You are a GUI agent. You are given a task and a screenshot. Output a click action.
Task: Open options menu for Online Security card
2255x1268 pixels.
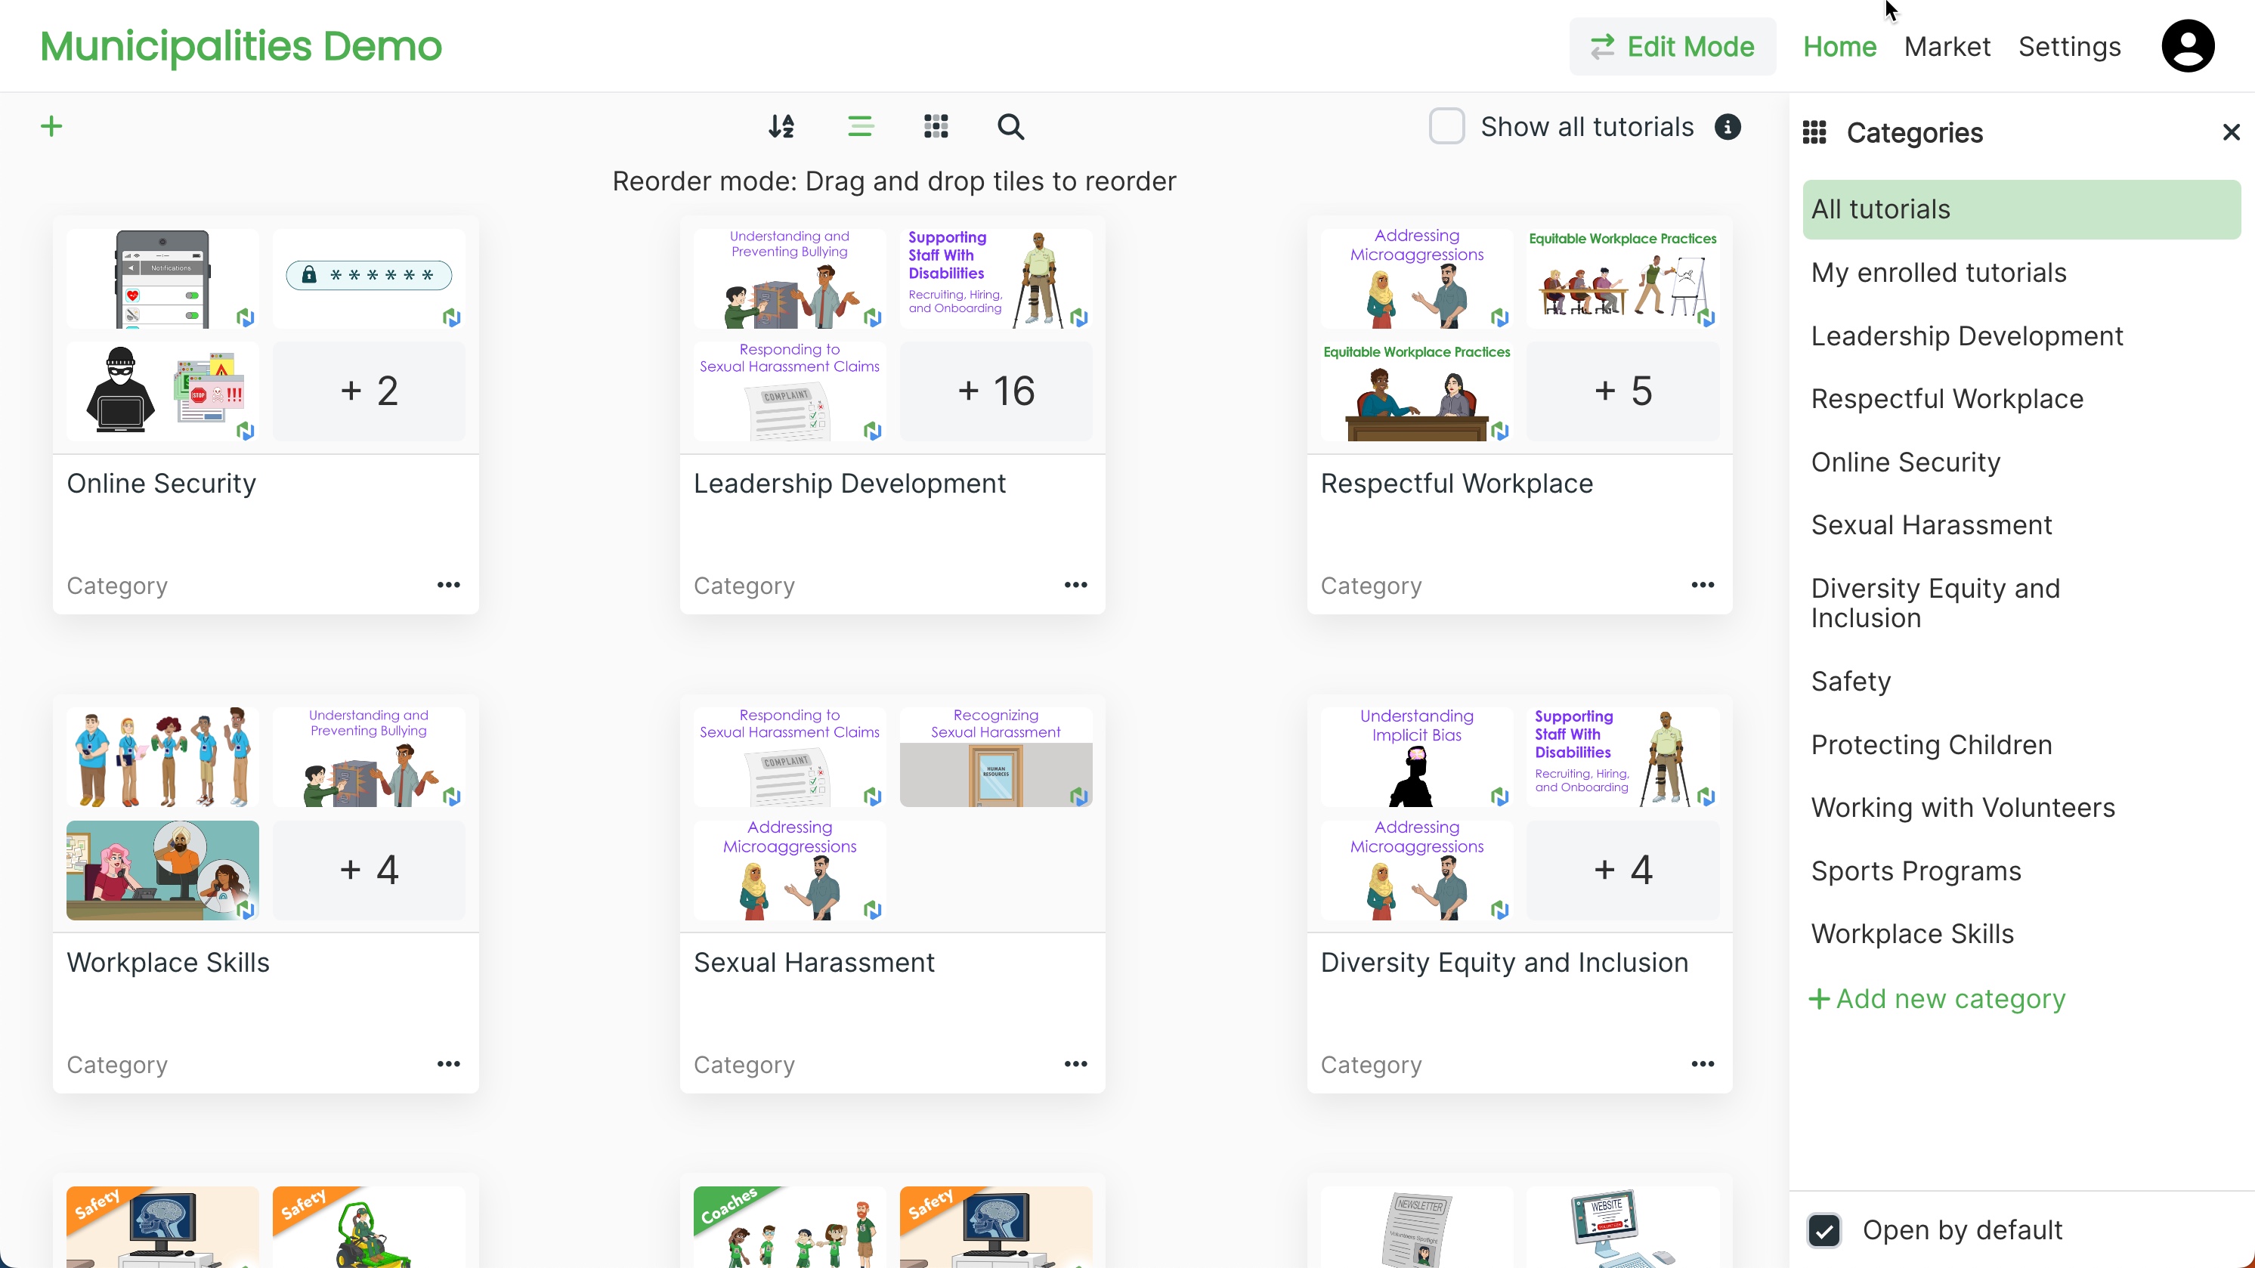pyautogui.click(x=448, y=585)
